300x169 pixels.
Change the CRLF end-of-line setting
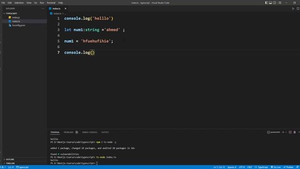pyautogui.click(x=249, y=167)
